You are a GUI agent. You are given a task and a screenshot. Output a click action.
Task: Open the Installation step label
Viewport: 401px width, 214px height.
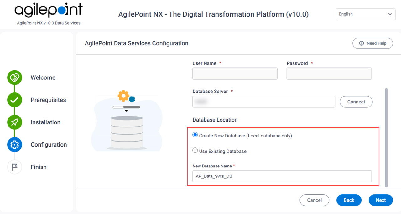pyautogui.click(x=45, y=122)
